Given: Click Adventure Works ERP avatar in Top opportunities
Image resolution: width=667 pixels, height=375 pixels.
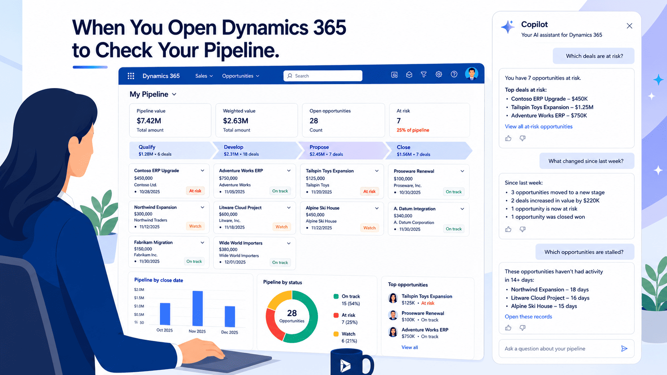Looking at the screenshot, I should (393, 332).
